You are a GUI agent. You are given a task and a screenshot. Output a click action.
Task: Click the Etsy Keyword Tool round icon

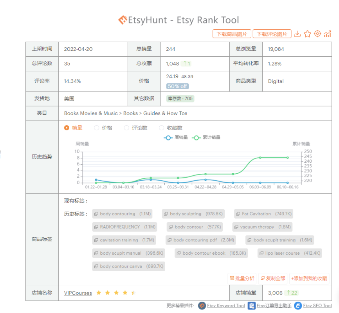pyautogui.click(x=202, y=306)
